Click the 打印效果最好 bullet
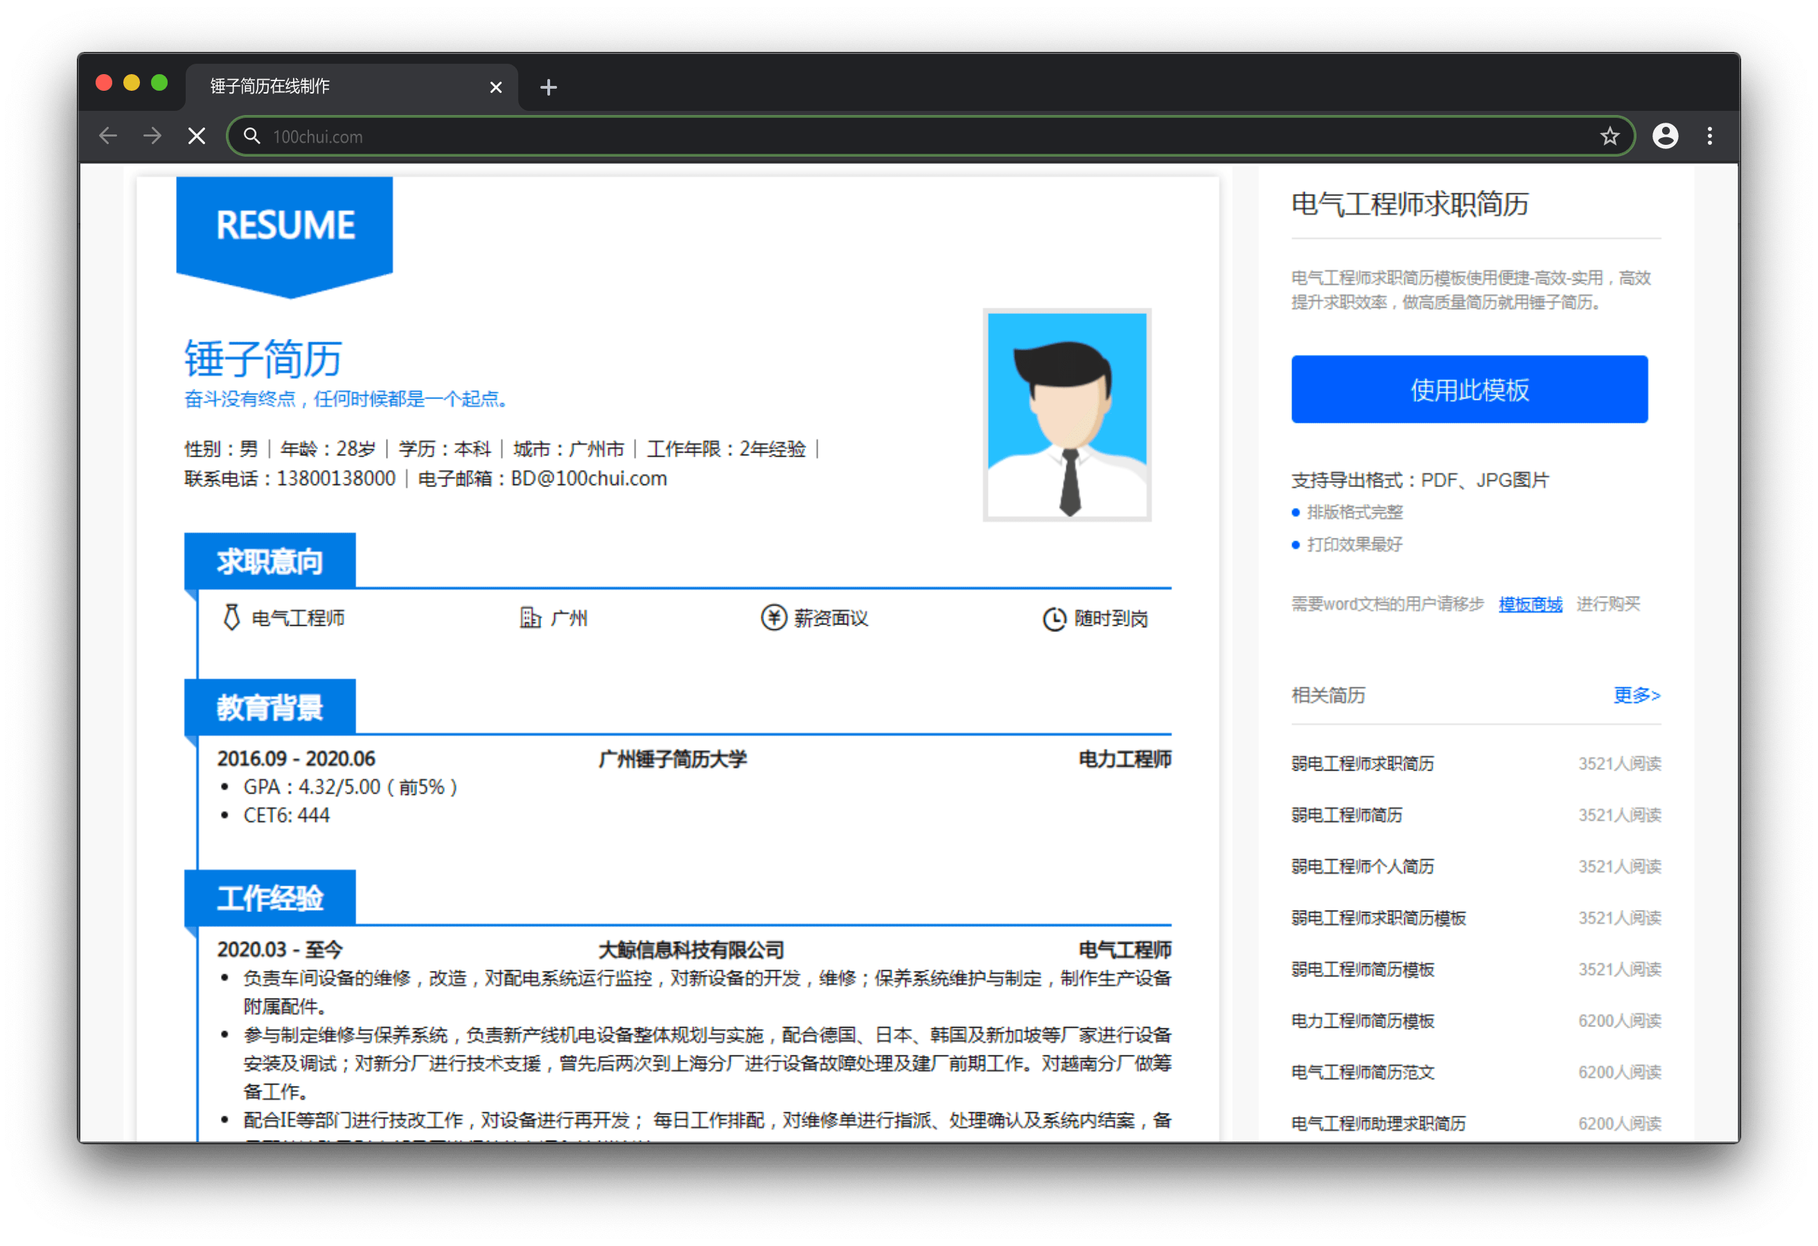 (1354, 544)
